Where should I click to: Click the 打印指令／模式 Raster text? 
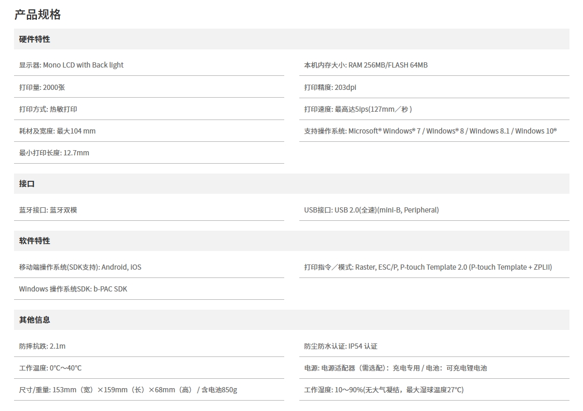pyautogui.click(x=428, y=267)
